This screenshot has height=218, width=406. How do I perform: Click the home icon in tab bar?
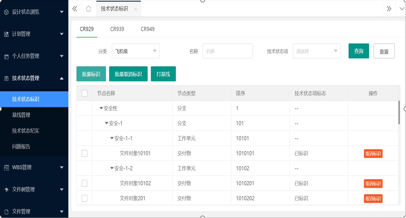point(88,9)
